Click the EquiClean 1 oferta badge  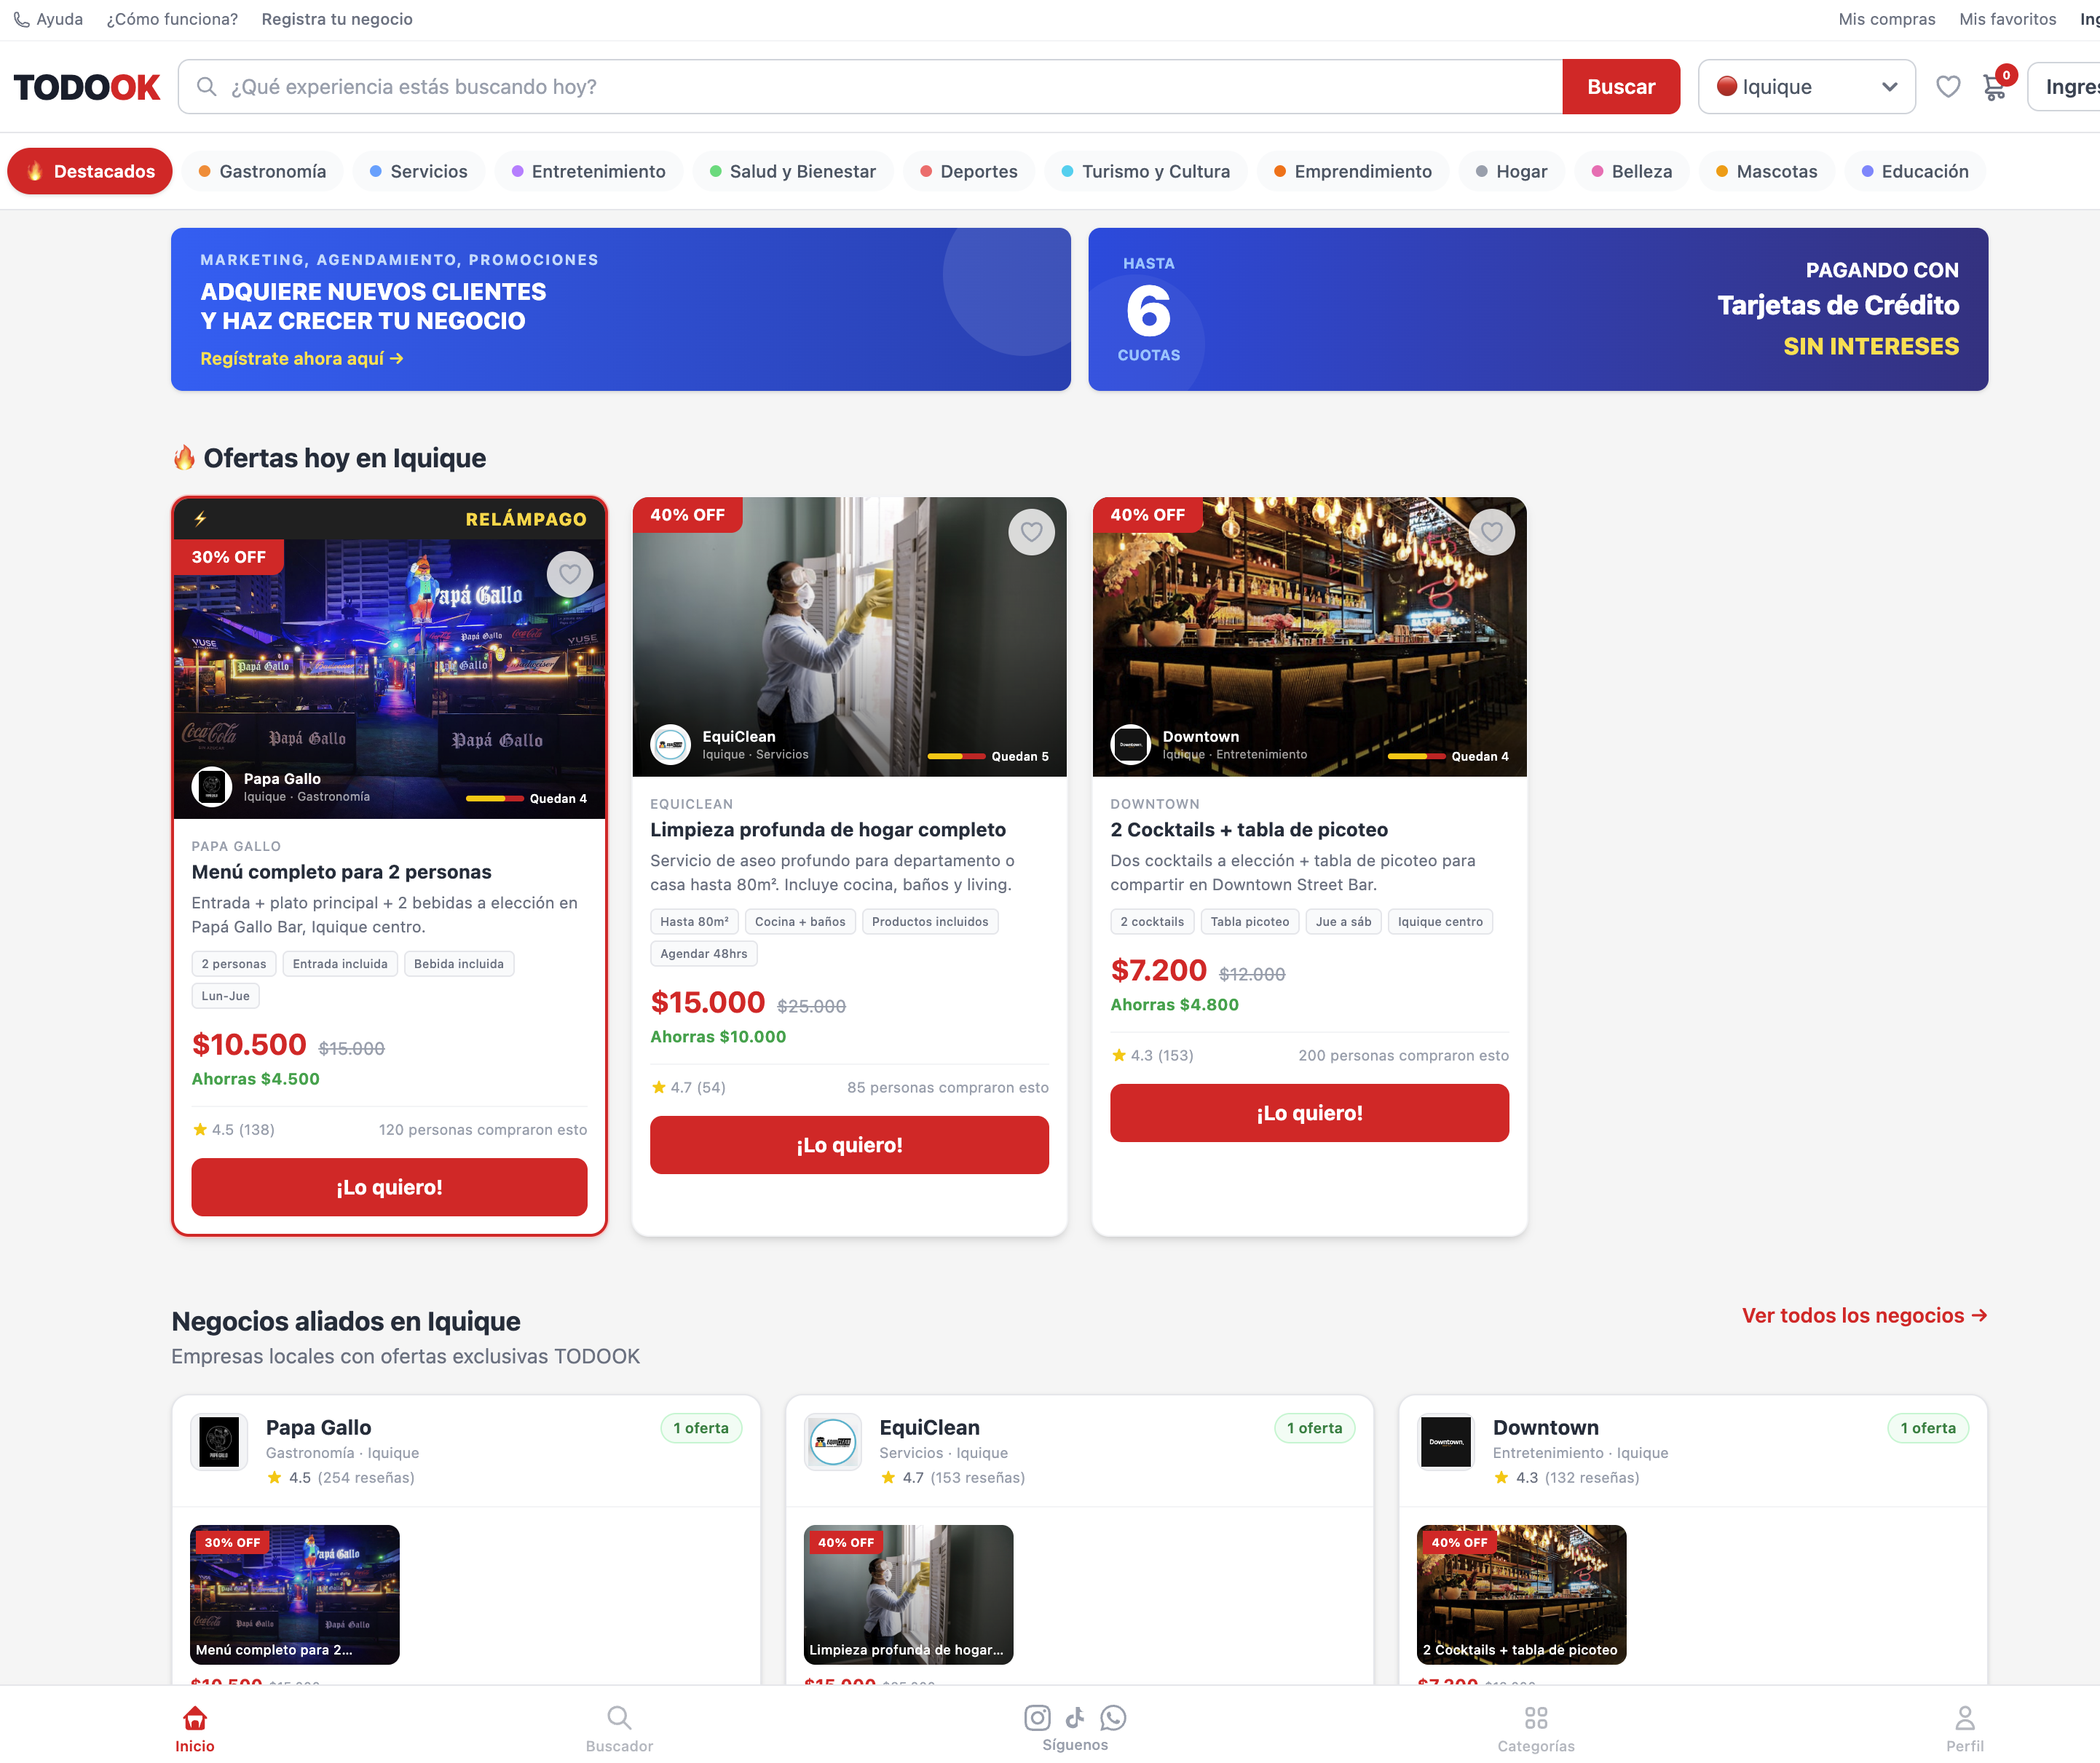point(1314,1427)
